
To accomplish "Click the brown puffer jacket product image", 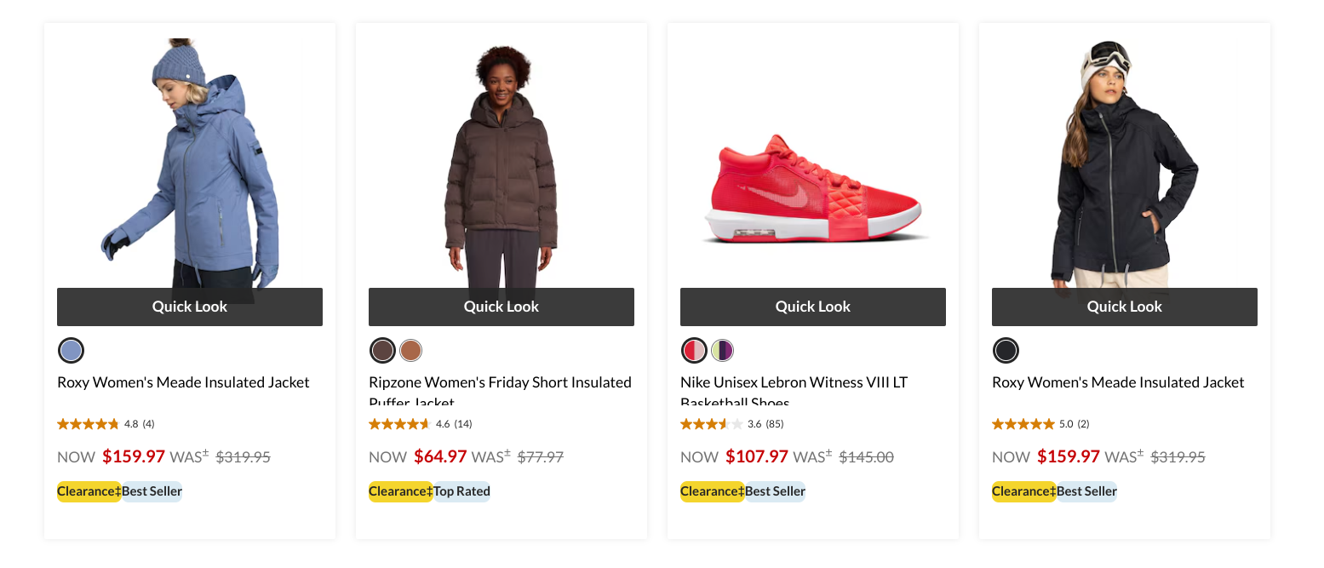I will pos(502,170).
